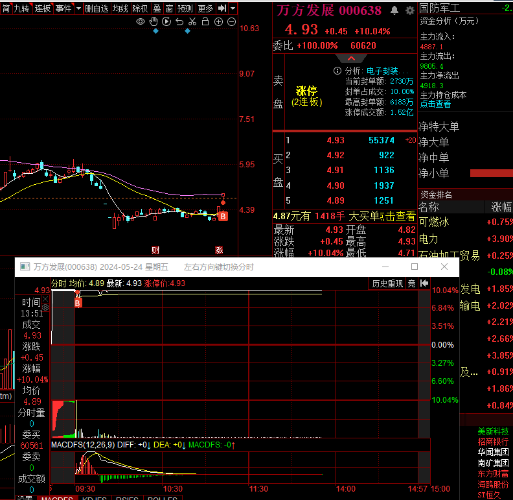
Task: Click the 点击查看 link under 主力持仓成本
Action: point(435,104)
